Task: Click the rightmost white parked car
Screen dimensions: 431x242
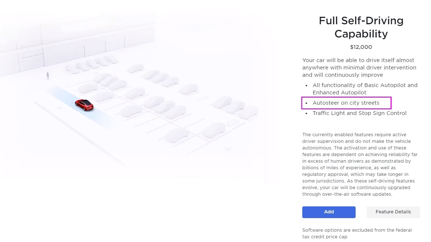Action: [249, 112]
